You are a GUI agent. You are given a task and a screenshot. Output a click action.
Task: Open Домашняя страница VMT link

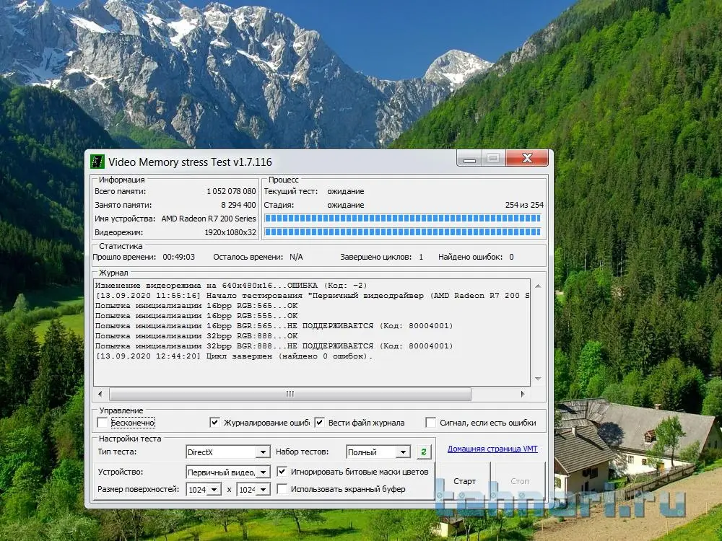pyautogui.click(x=492, y=449)
